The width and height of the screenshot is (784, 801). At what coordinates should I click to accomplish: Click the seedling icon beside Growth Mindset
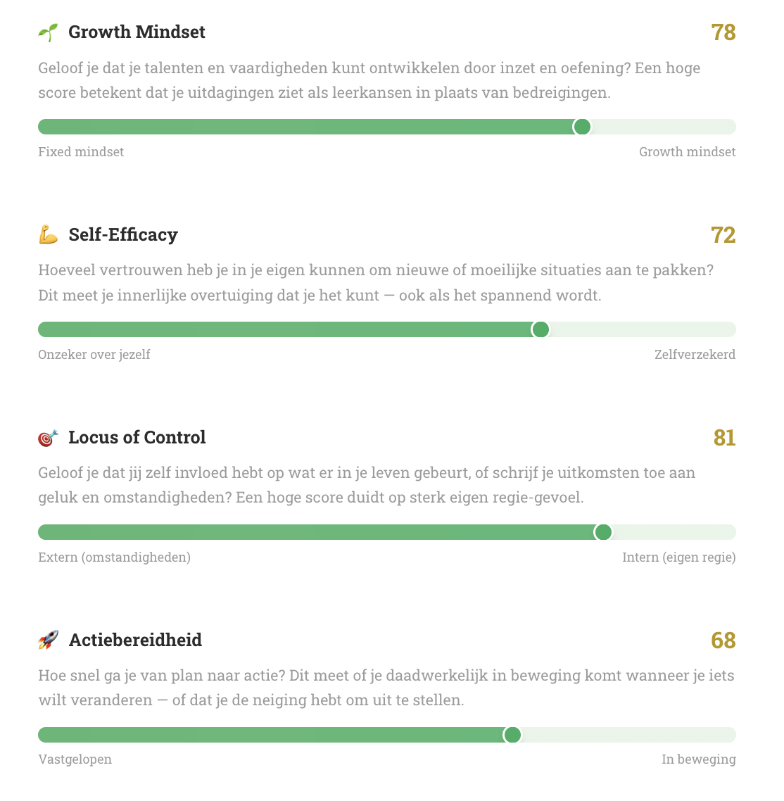[48, 32]
